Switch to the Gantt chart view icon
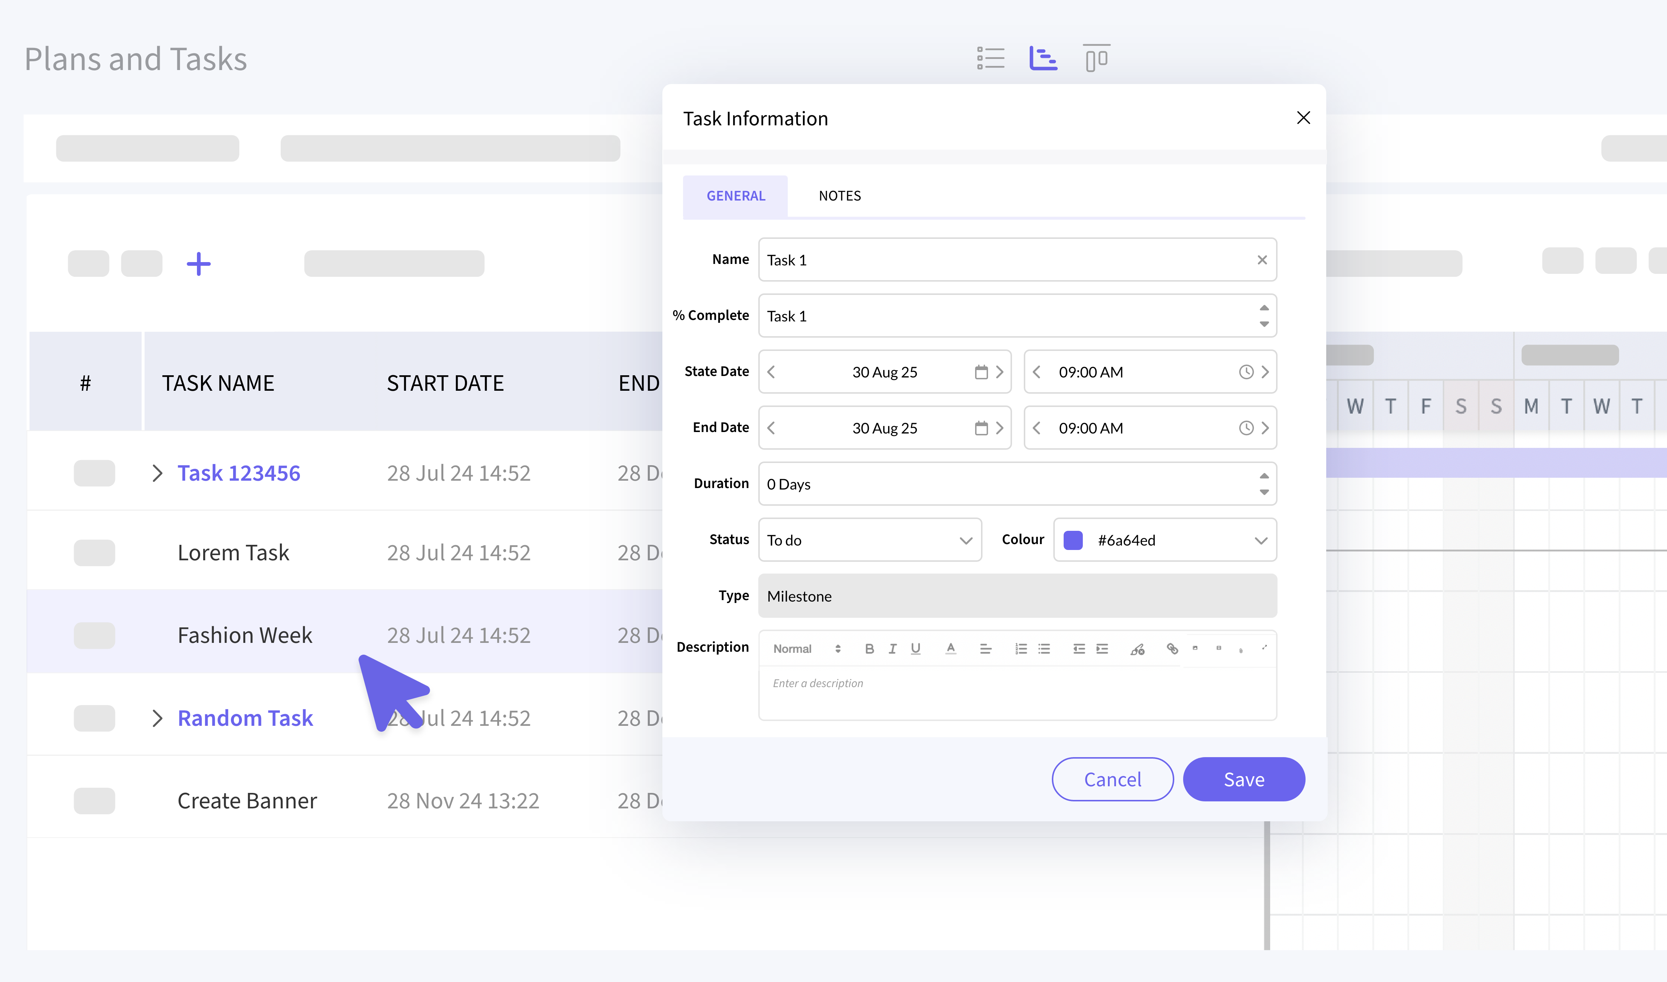 click(1043, 58)
